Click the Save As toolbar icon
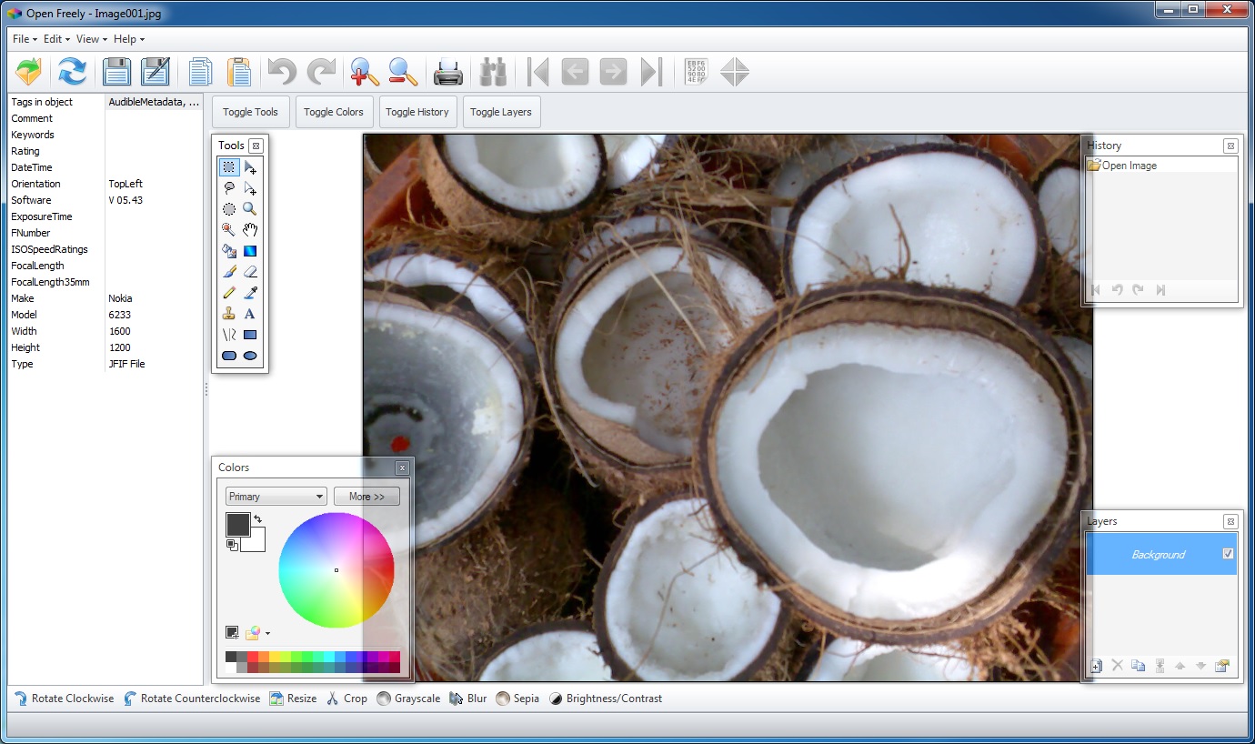Viewport: 1255px width, 744px height. pyautogui.click(x=156, y=71)
